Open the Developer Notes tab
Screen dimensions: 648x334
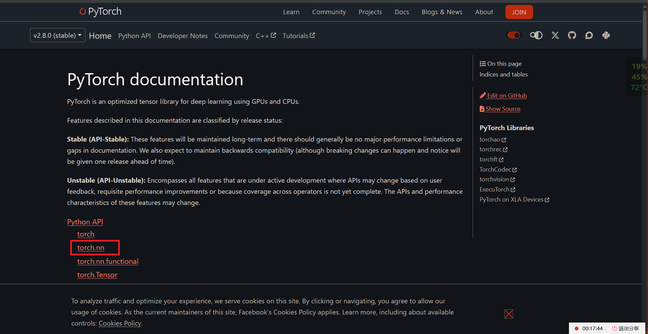point(183,36)
